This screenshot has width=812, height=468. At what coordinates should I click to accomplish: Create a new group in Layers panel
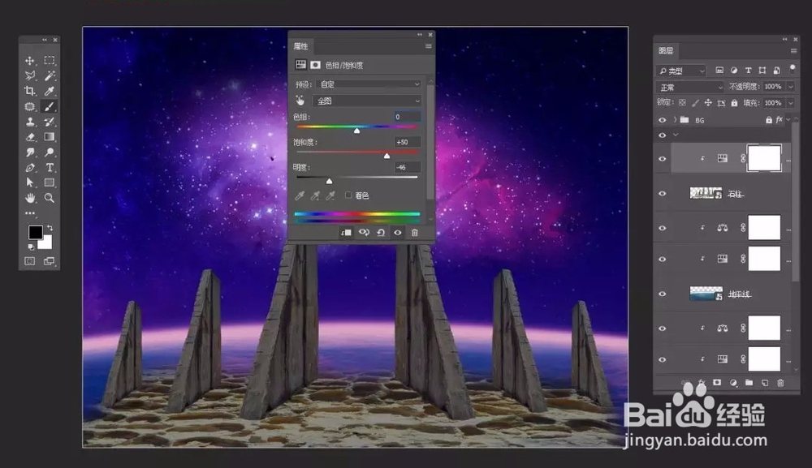click(x=749, y=383)
